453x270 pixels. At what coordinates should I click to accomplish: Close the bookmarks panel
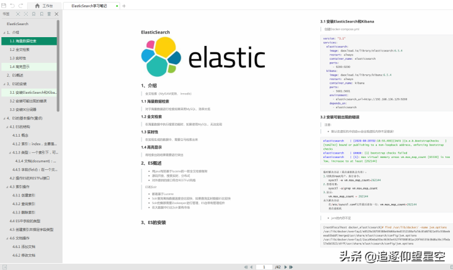(57, 14)
